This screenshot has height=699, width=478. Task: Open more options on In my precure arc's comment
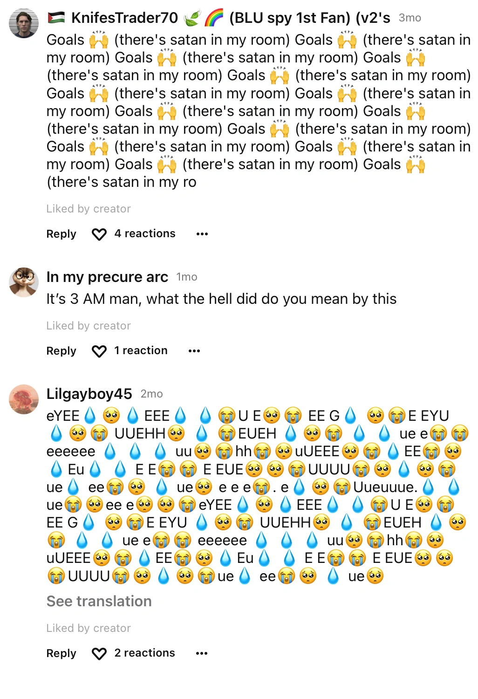click(194, 350)
